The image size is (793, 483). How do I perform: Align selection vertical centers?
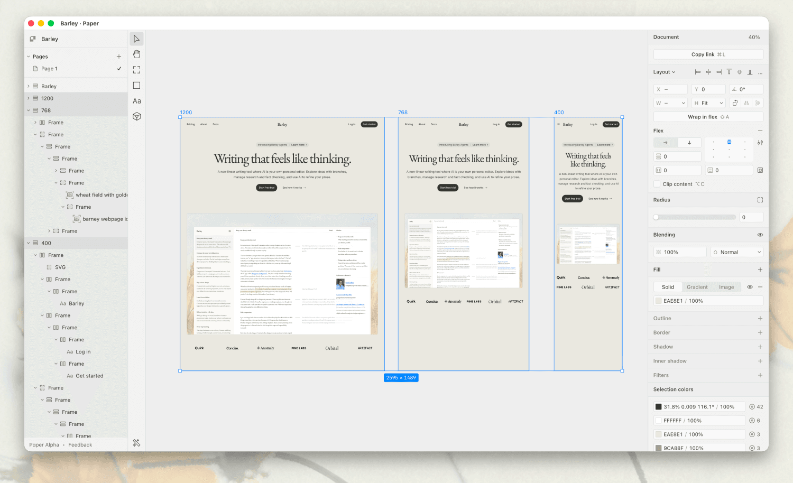[740, 72]
